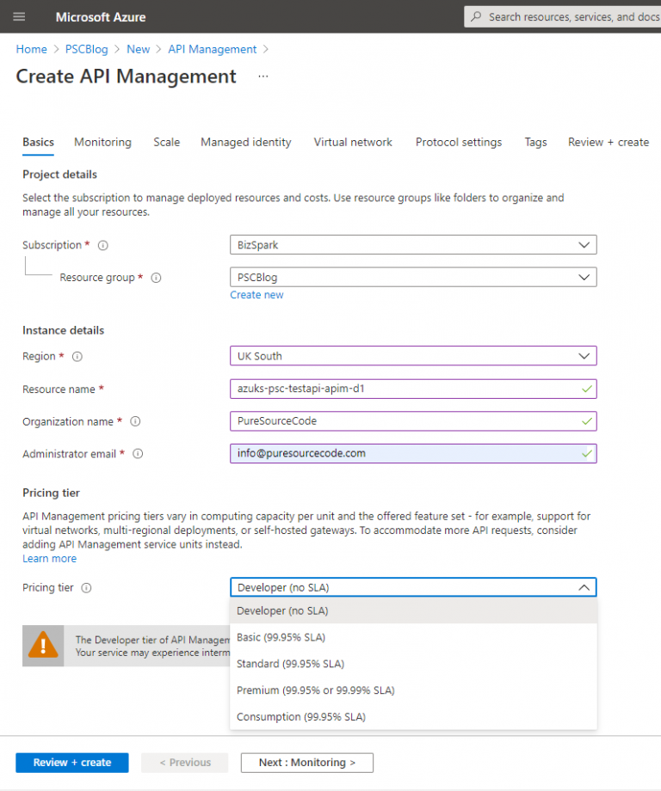Click inside the Resource name input field
661x791 pixels.
click(x=413, y=389)
